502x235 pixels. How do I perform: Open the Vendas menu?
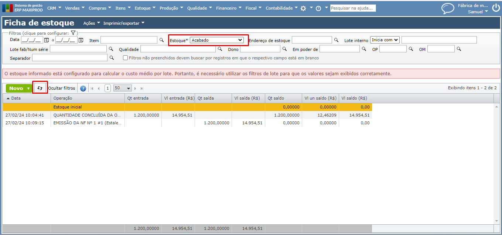click(x=75, y=8)
